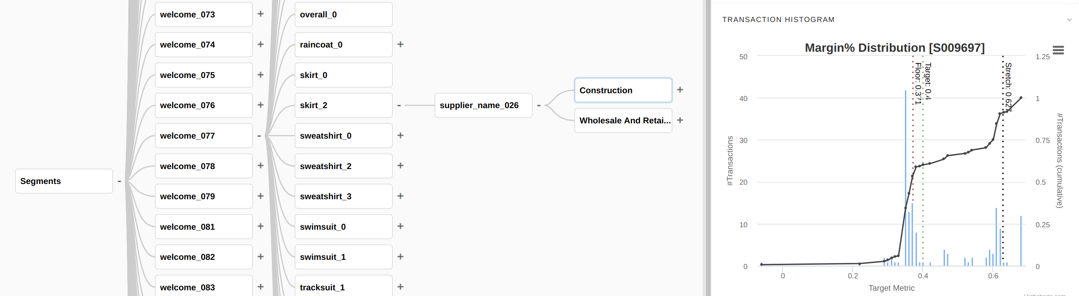1079x296 pixels.
Task: Expand the Construction node plus icon
Action: (x=680, y=90)
